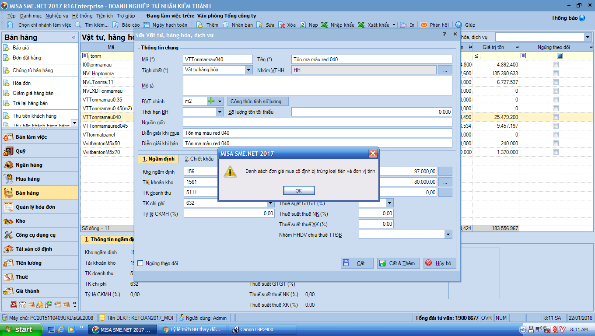Click the Windows start button
The image size is (595, 336).
21,329
